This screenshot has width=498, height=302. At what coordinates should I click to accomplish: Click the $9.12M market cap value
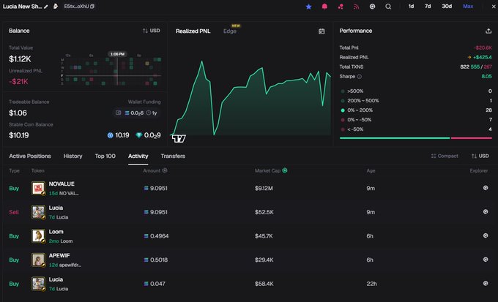(264, 188)
